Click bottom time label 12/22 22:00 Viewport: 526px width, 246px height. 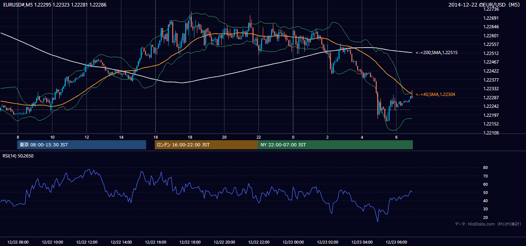tap(258, 242)
